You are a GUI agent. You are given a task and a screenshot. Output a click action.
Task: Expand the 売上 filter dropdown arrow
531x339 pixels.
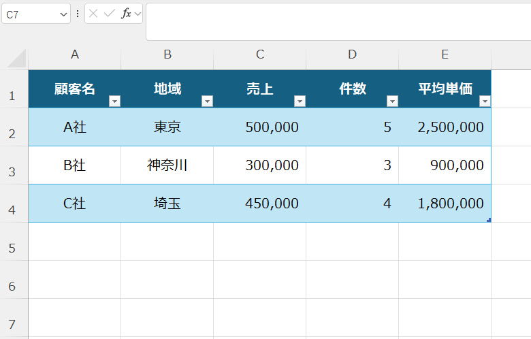pos(300,101)
